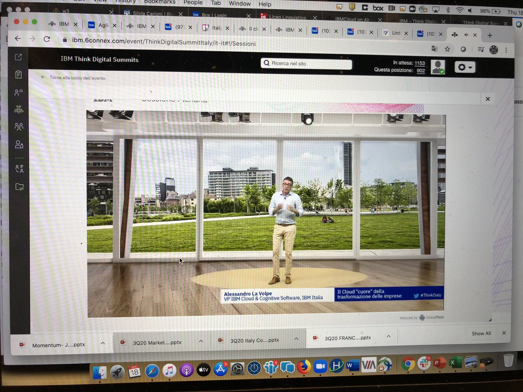This screenshot has height=392, width=523.
Task: Open the Chrome profile avatar
Action: 493,50
